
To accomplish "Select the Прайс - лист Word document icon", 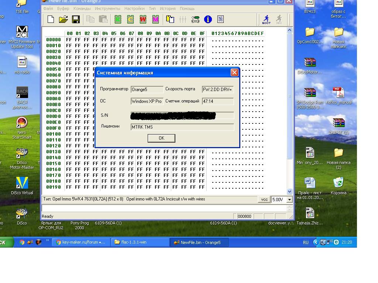I will pos(310,188).
